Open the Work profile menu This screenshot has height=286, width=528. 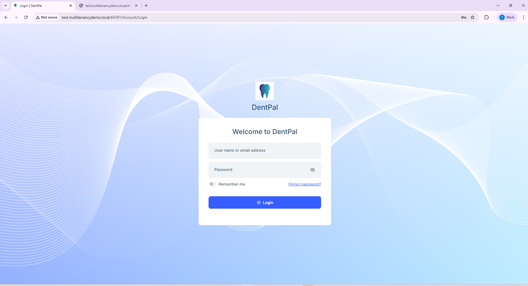(x=507, y=17)
